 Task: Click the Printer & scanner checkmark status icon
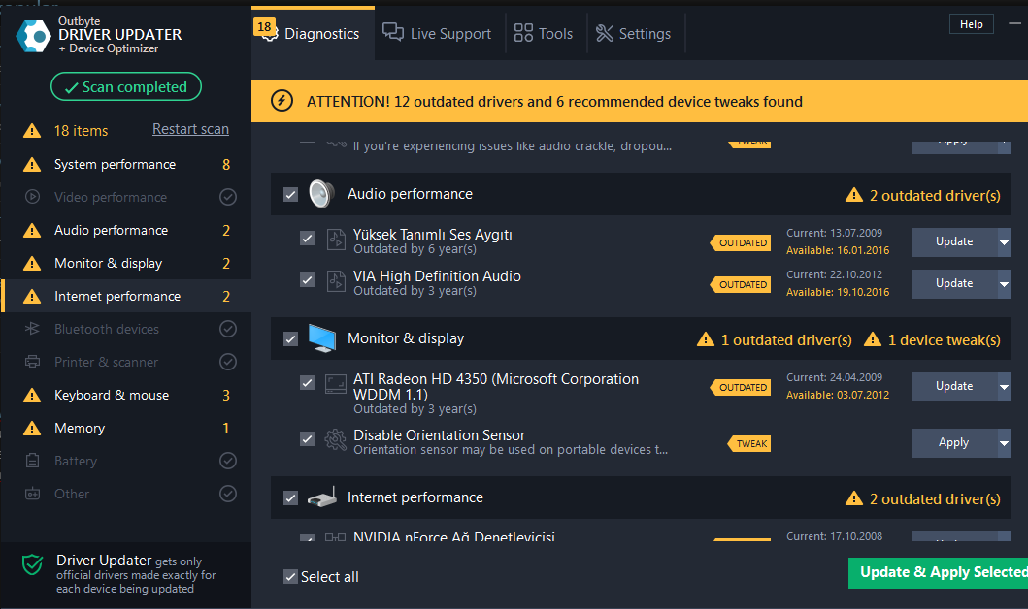pyautogui.click(x=227, y=362)
